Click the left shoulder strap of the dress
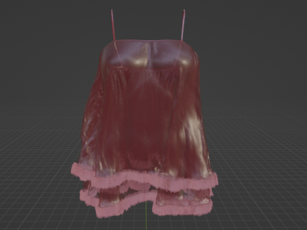307x230 pixels. click(113, 25)
